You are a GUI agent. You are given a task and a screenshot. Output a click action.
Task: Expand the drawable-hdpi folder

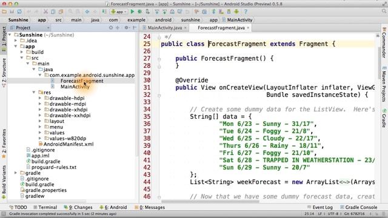tap(40, 98)
